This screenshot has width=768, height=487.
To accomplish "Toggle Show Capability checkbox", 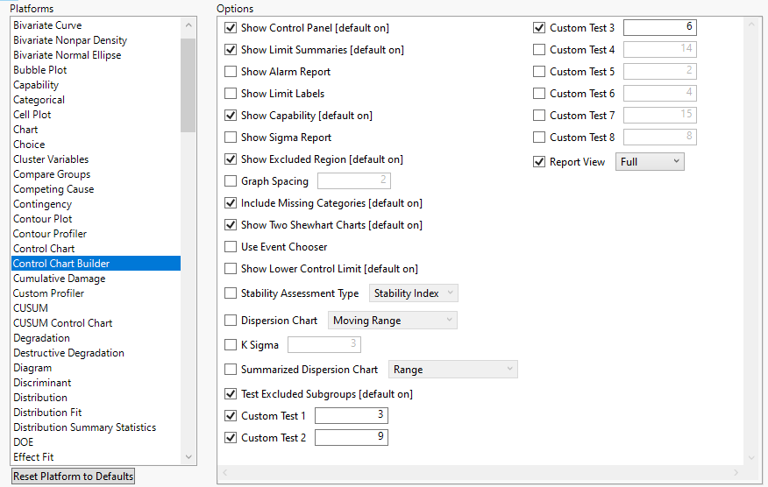I will 231,116.
